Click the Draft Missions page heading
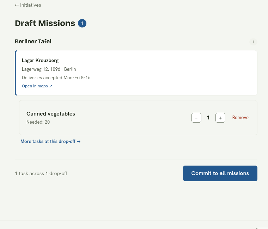This screenshot has width=268, height=229. [45, 23]
